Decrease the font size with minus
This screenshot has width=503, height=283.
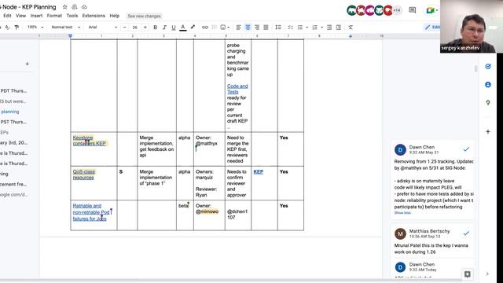[124, 28]
